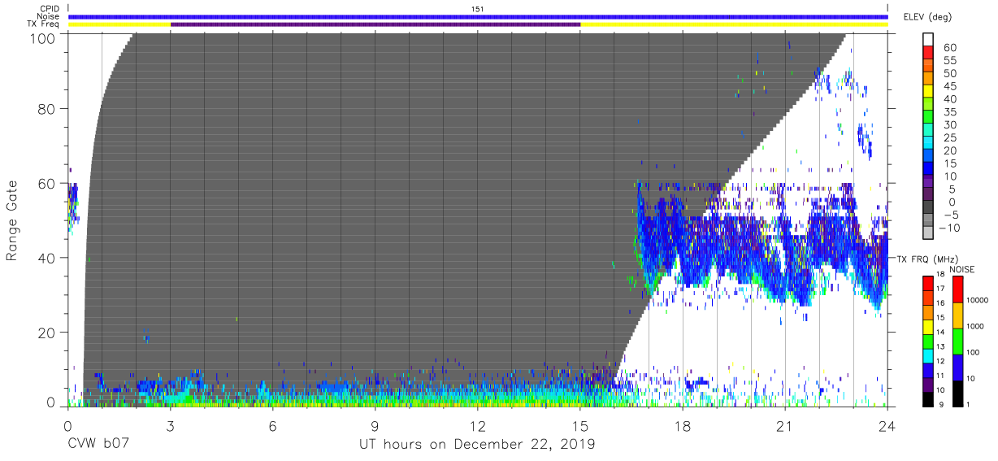The image size is (998, 461).
Task: Click the 'Noise' row label at top left
Action: pos(50,16)
